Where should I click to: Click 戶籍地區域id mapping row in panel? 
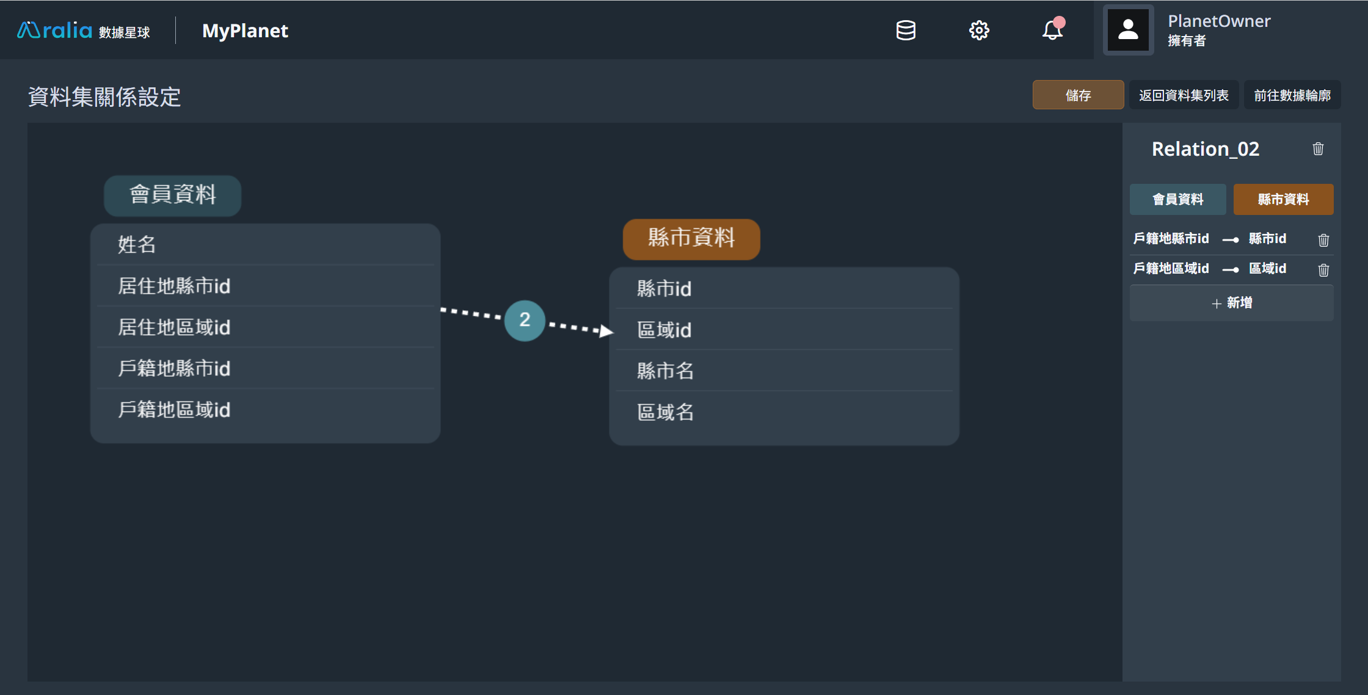pos(1231,269)
